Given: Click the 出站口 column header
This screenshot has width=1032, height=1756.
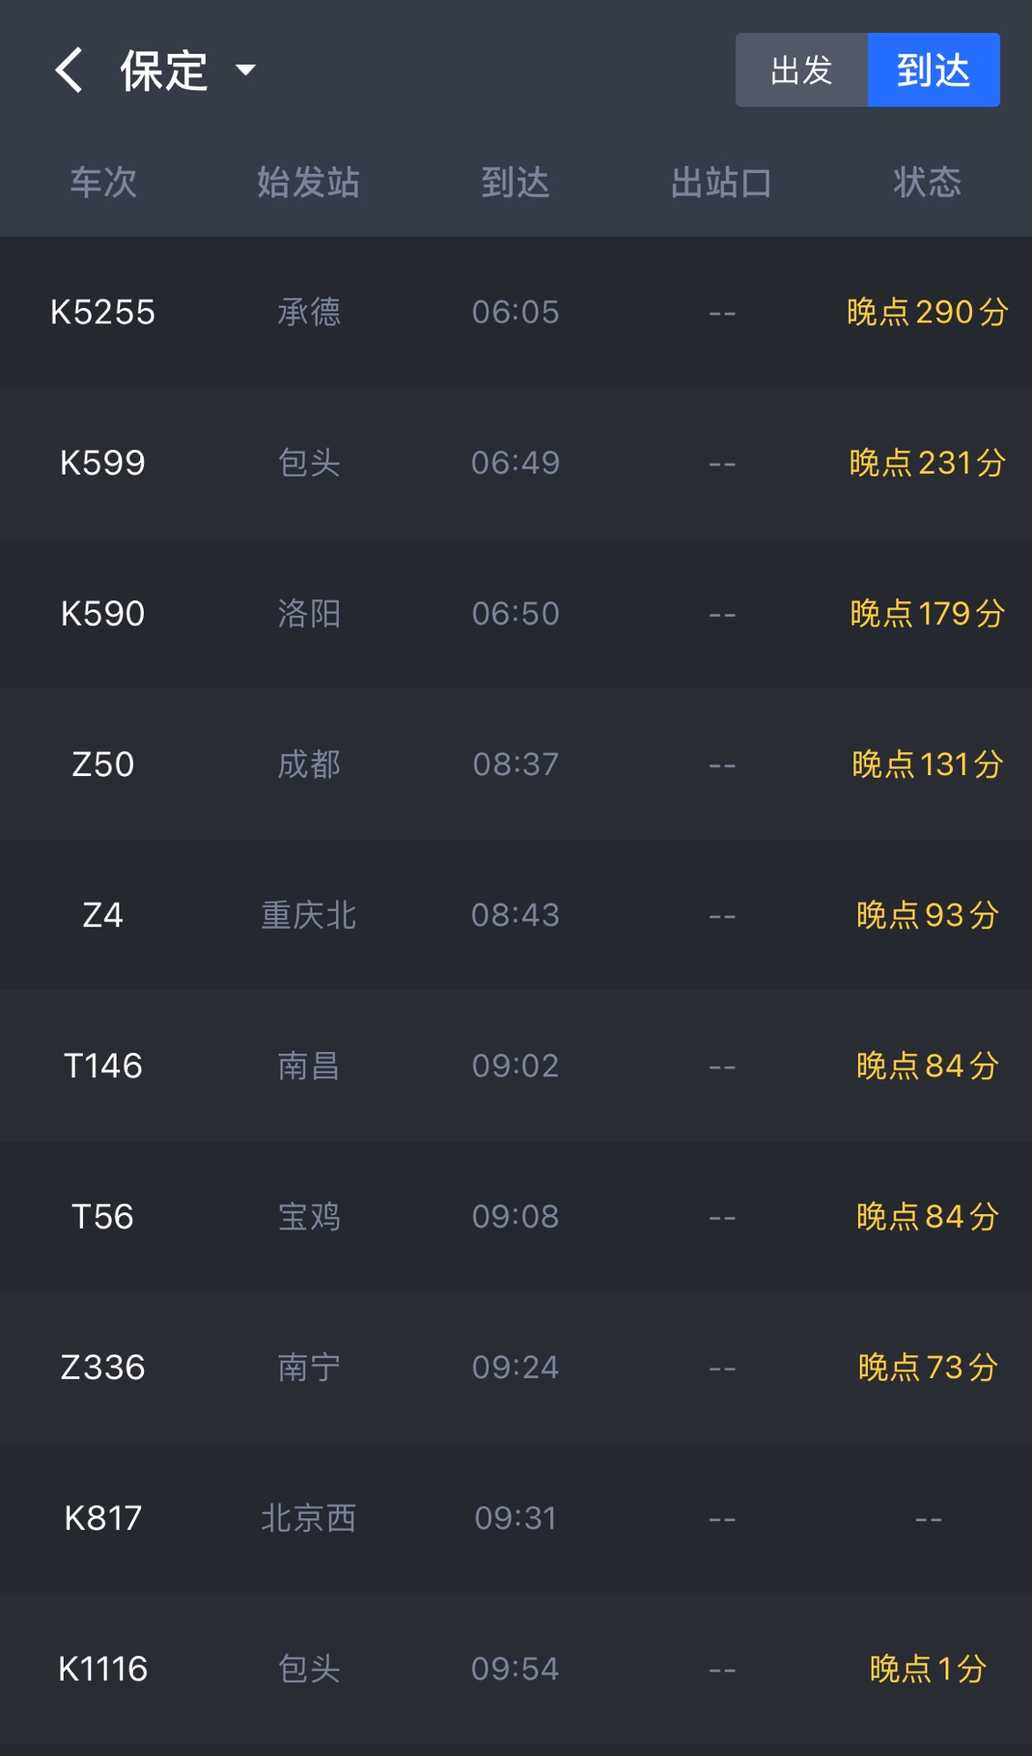Looking at the screenshot, I should coord(721,182).
